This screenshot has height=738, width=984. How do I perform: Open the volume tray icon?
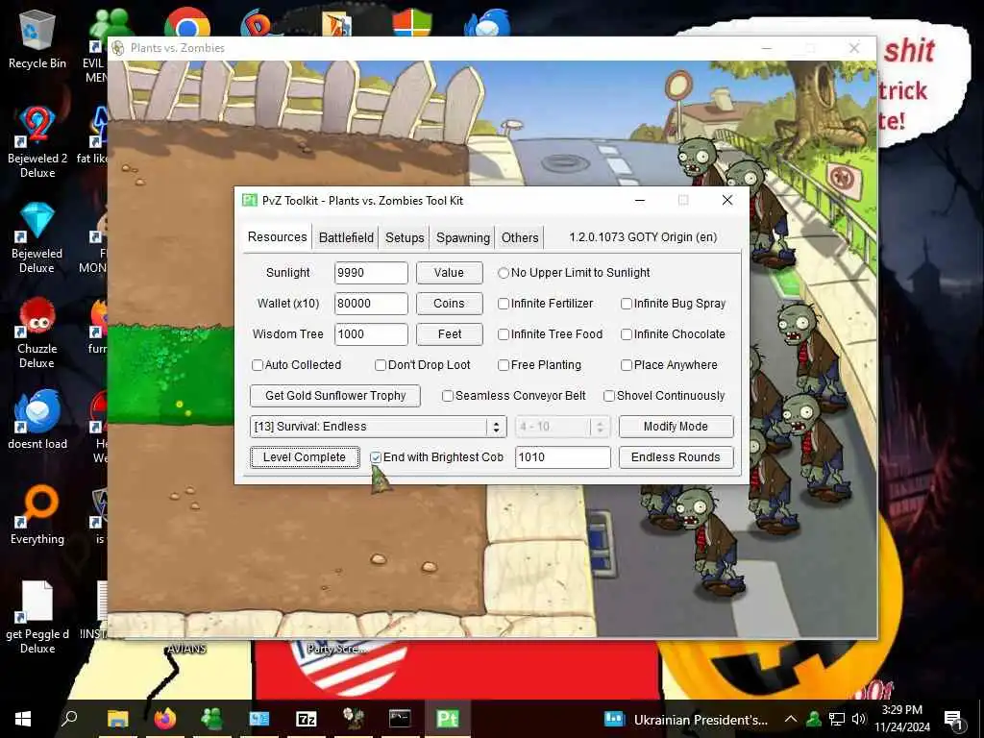click(x=859, y=719)
